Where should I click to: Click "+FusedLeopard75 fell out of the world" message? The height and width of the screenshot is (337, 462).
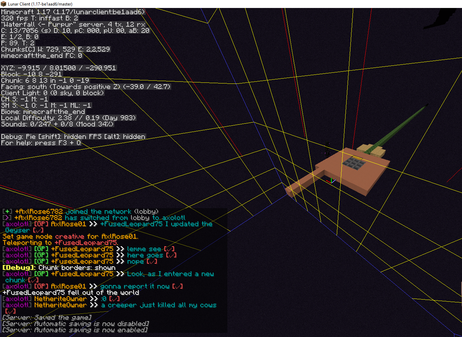pos(71,293)
